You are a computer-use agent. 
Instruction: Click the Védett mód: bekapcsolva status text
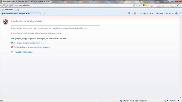click(139, 101)
